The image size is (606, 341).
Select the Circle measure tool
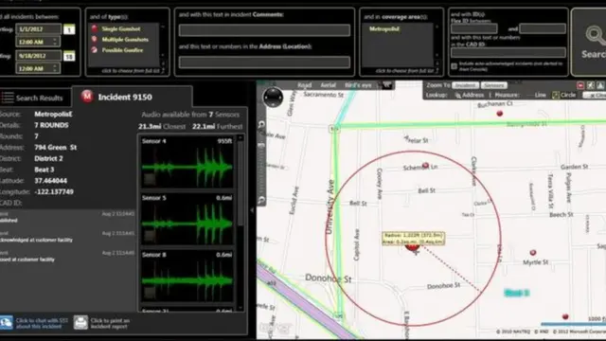(564, 95)
